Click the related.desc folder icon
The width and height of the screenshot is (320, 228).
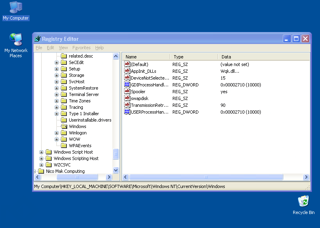tap(64, 56)
